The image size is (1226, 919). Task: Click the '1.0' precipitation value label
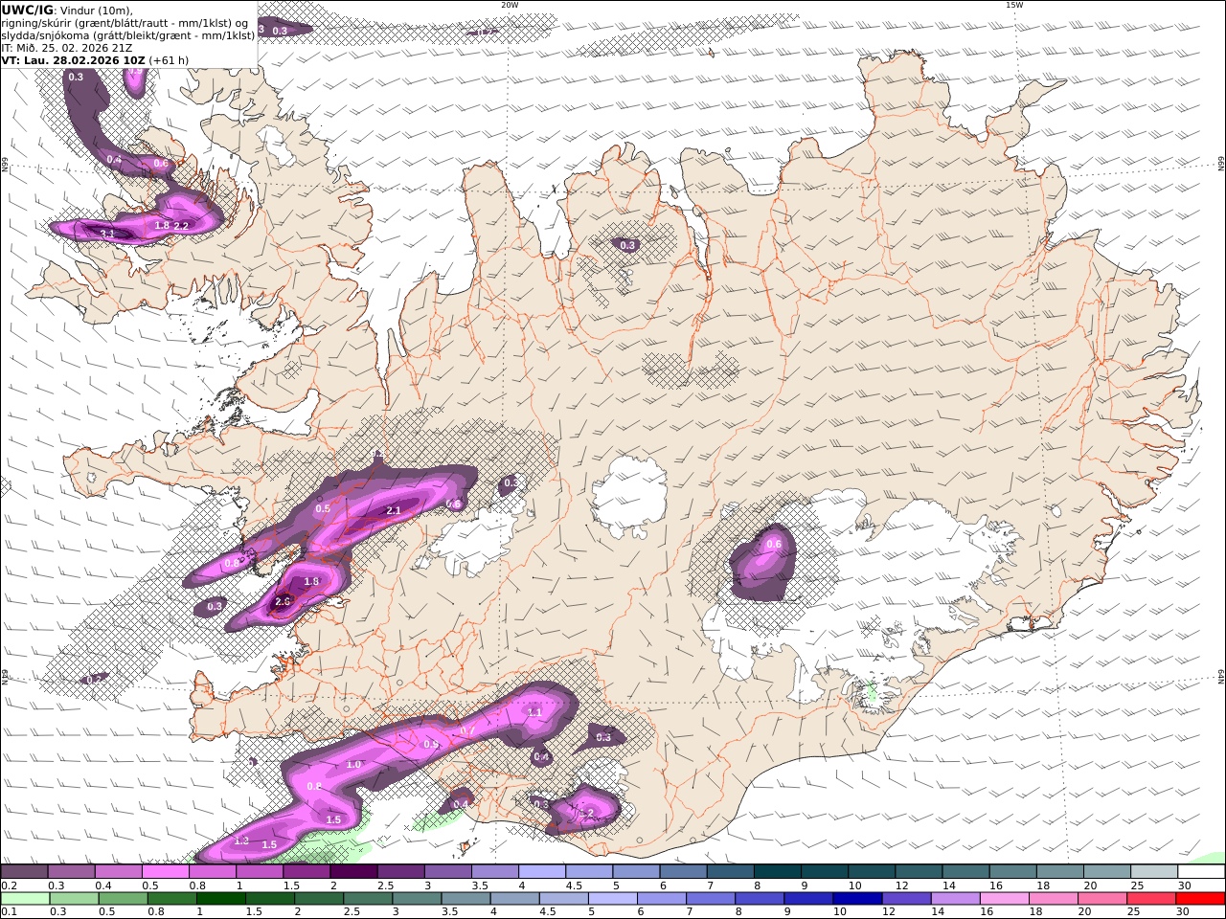[x=353, y=765]
